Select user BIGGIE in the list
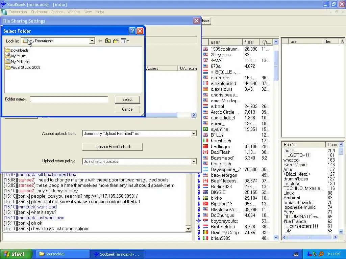346x259 pixels. pyautogui.click(x=218, y=192)
